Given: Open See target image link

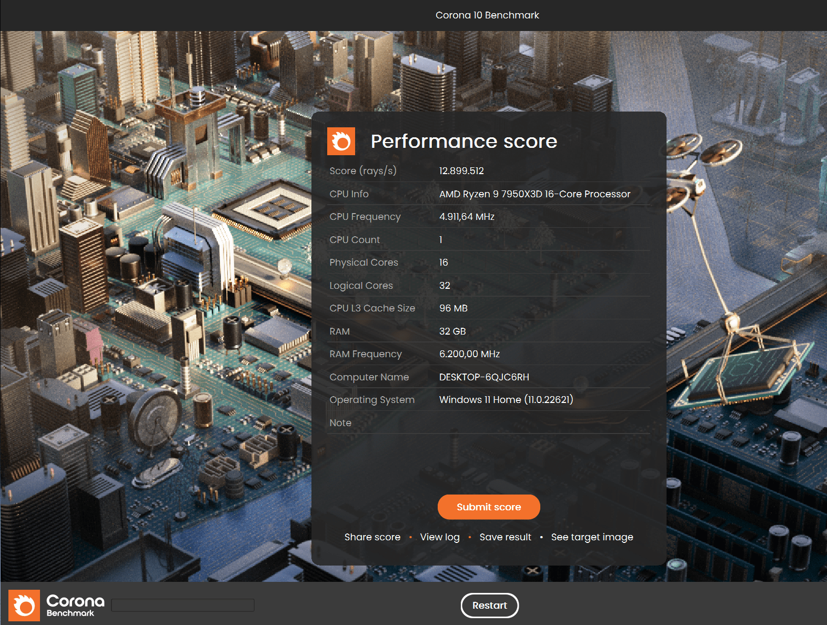Looking at the screenshot, I should (592, 537).
